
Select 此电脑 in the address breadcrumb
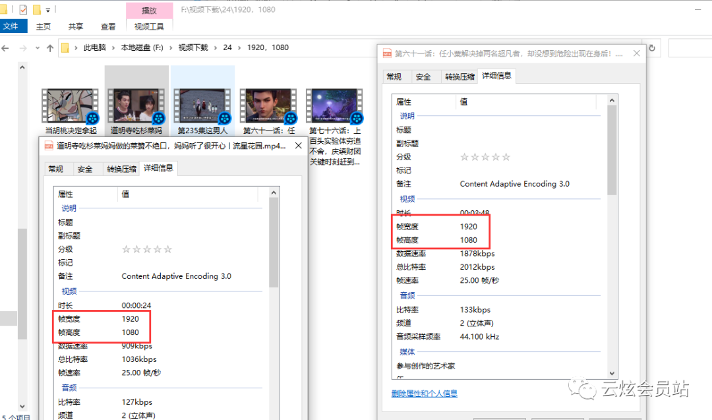pyautogui.click(x=94, y=47)
